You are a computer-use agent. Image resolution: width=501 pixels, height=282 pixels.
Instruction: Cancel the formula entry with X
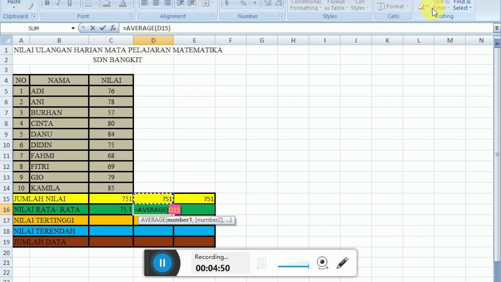93,28
